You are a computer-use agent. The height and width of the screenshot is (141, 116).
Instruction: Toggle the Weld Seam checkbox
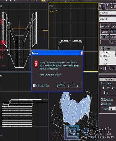click(102, 104)
